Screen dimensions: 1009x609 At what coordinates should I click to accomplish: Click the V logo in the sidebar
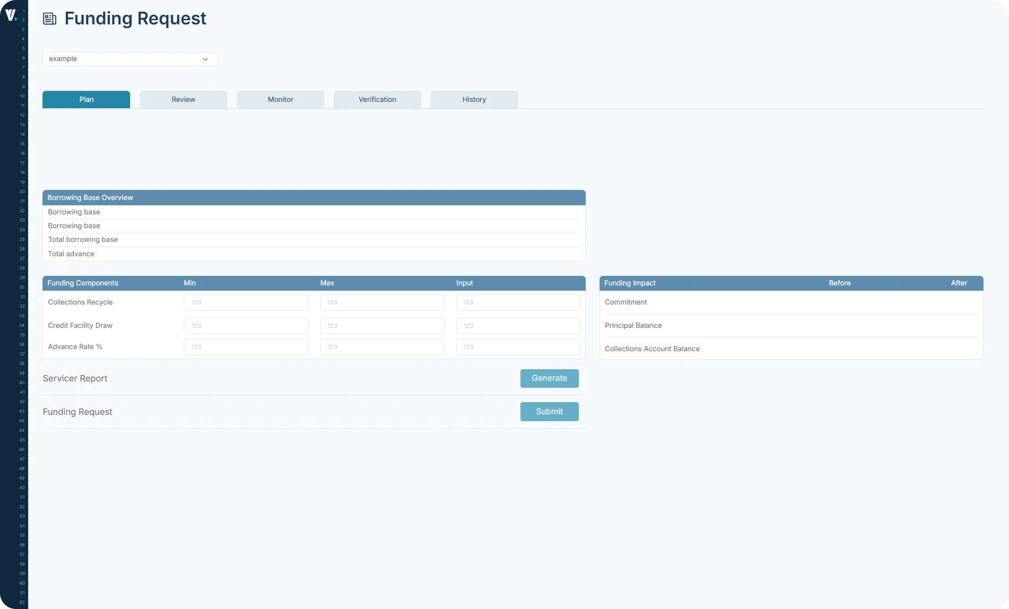pos(11,14)
